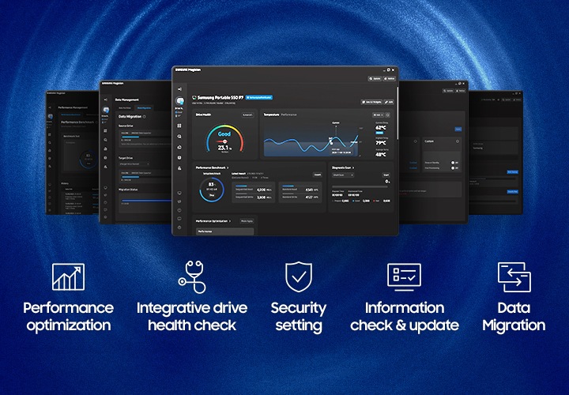Click the highlighted point on temperature graph

[331, 142]
